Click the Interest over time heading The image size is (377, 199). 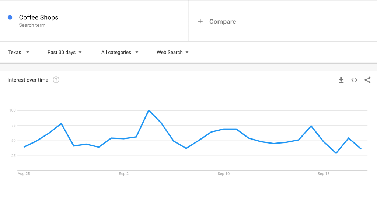(x=28, y=80)
